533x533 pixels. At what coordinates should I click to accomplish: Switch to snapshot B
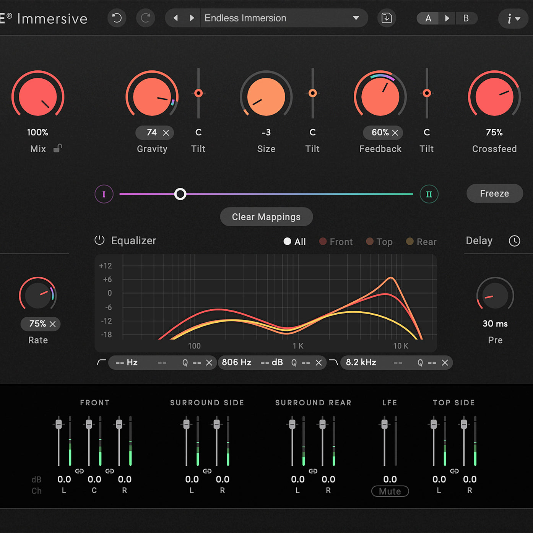coord(466,18)
